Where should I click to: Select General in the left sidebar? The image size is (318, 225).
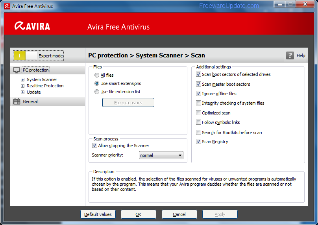click(x=30, y=101)
